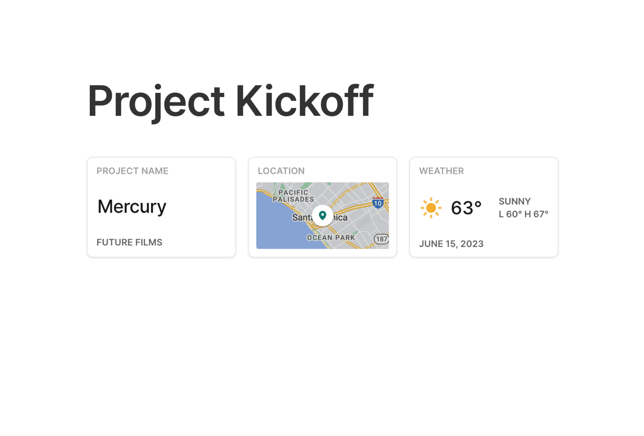Select the Mercury project name text

click(x=132, y=207)
